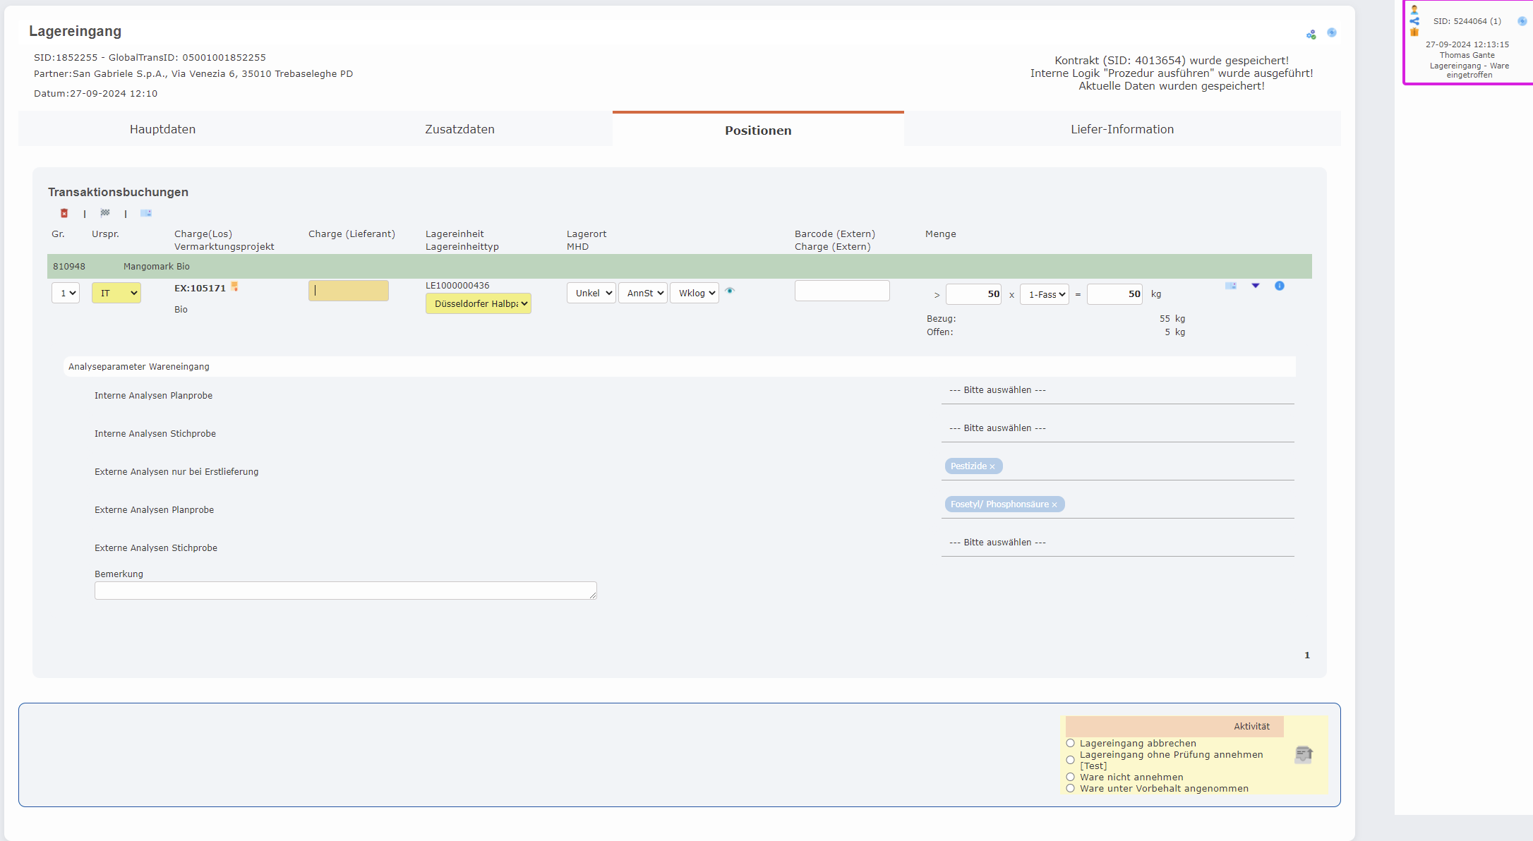The image size is (1533, 841).
Task: Switch to the Hauptdaten tab
Action: tap(162, 129)
